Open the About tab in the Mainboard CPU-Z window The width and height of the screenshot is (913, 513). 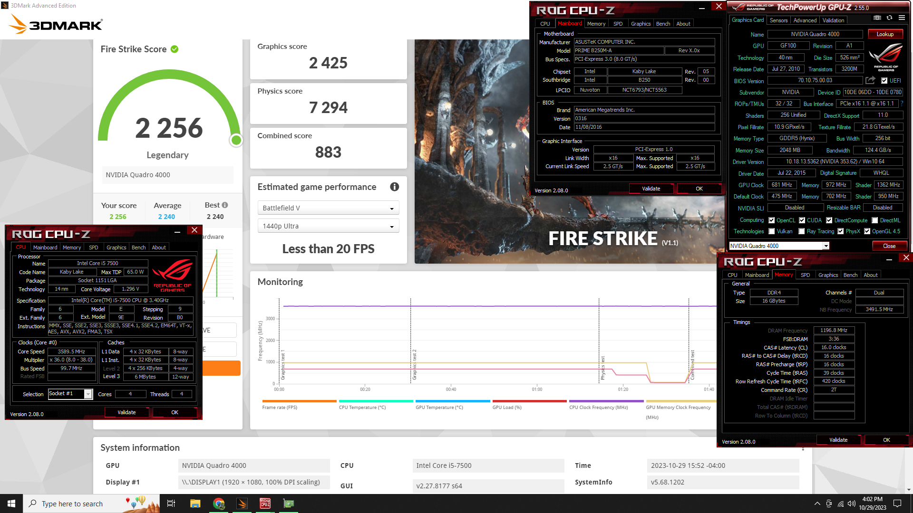point(683,24)
